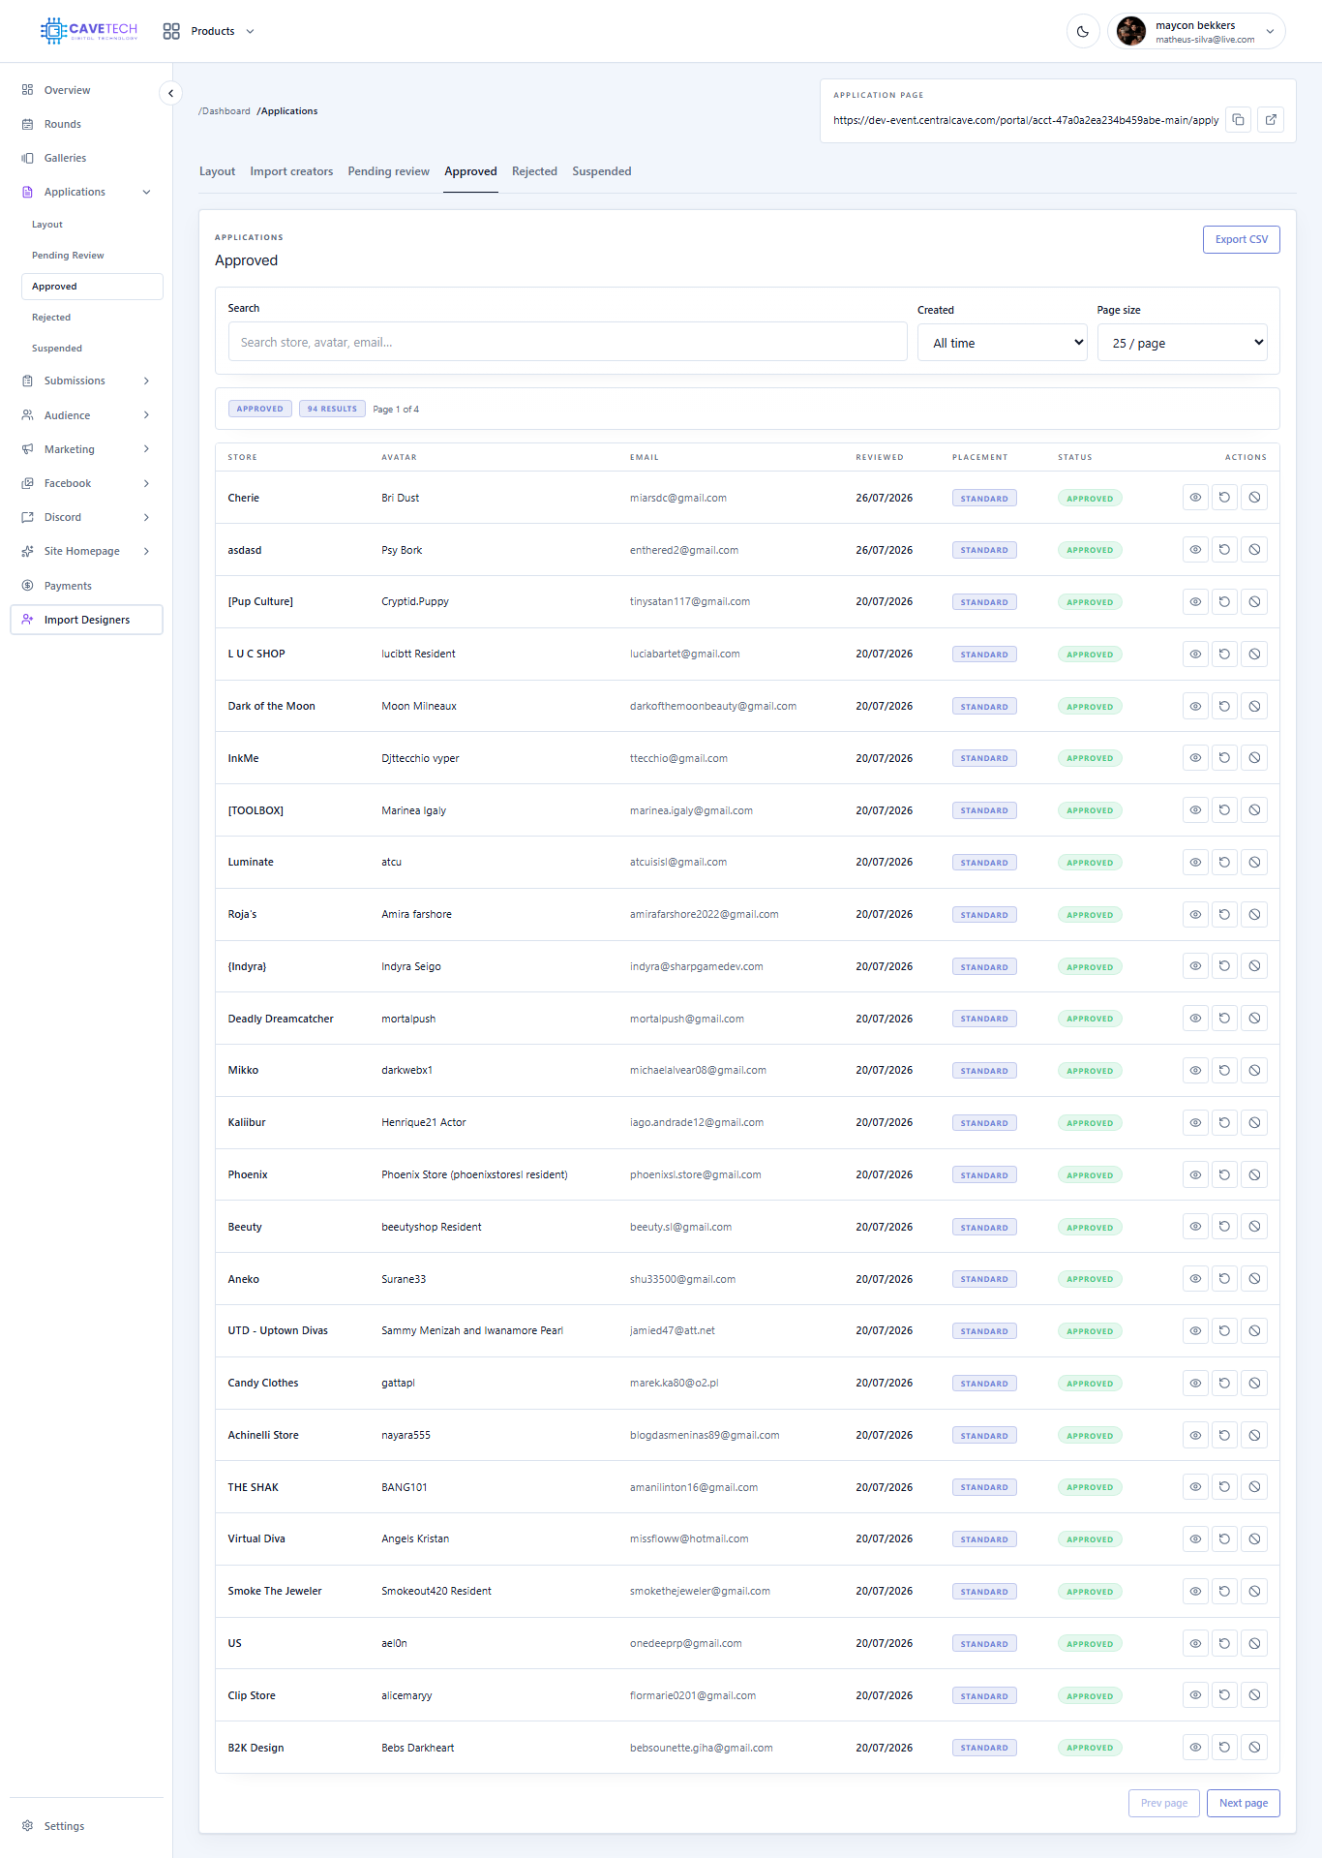Open the Page size 25 / page dropdown
This screenshot has width=1322, height=1858.
click(1182, 343)
